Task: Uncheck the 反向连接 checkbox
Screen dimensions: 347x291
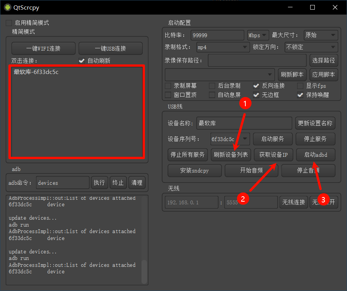Action: tap(256, 86)
